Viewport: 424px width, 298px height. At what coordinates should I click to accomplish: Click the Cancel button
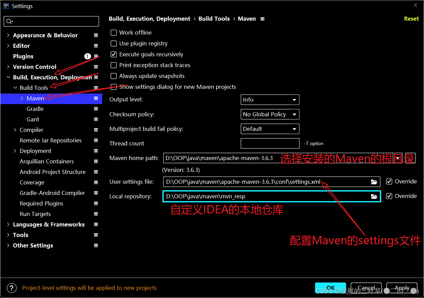366,288
